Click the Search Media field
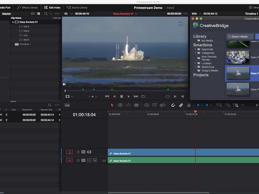Viewport: 259px width, 194px height. tap(241, 37)
